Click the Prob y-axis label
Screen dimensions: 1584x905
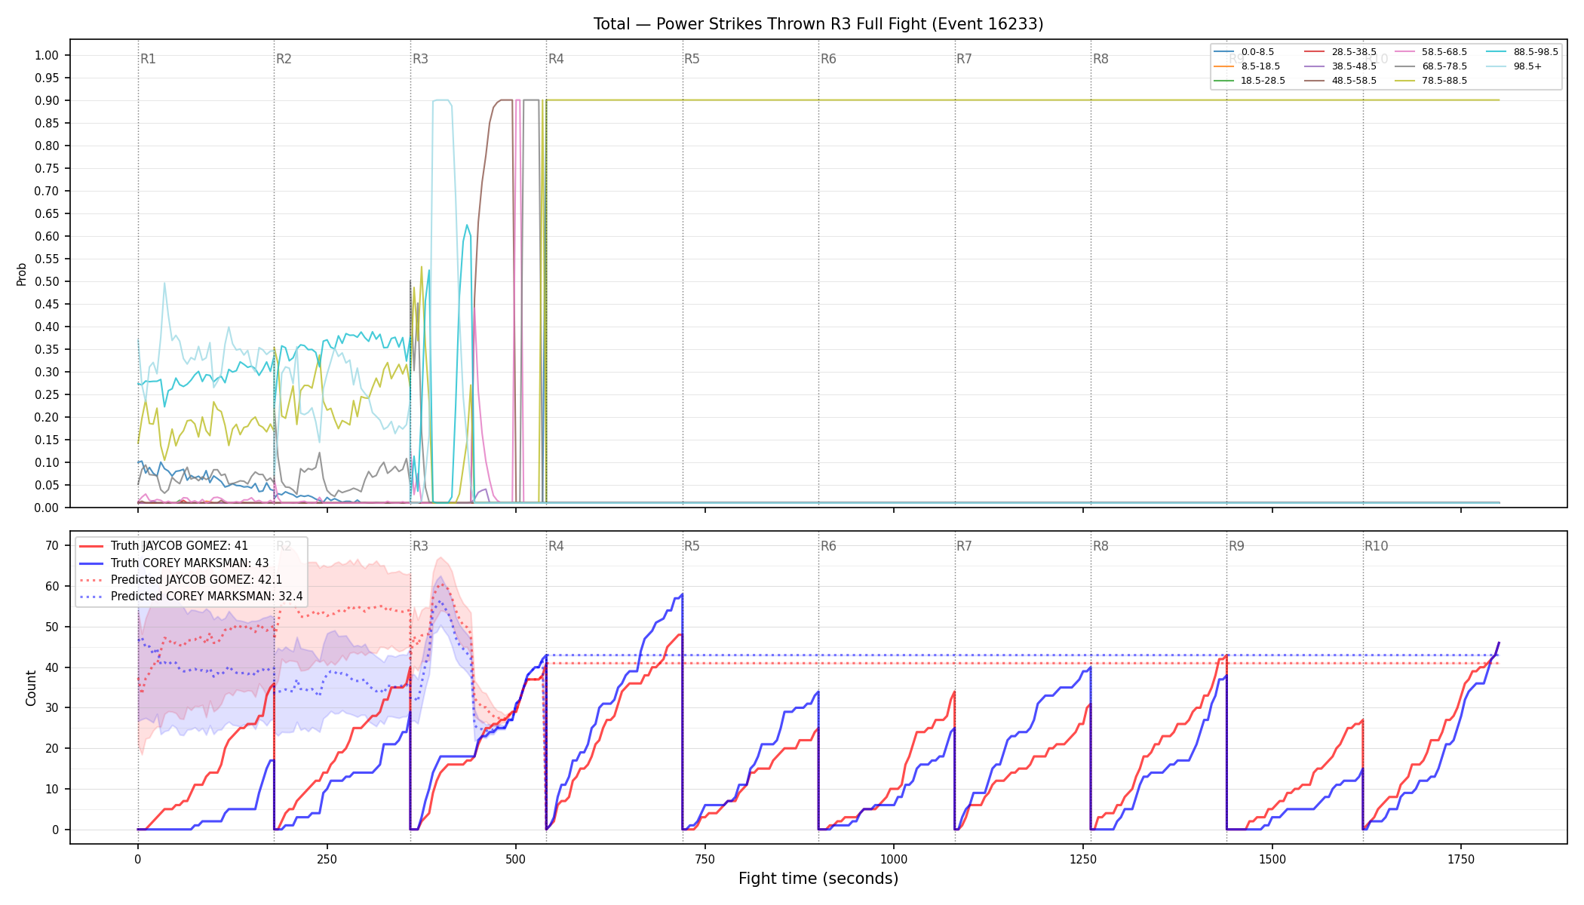click(x=22, y=275)
